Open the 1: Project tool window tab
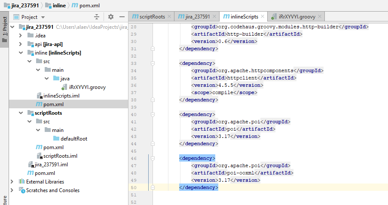 4,30
